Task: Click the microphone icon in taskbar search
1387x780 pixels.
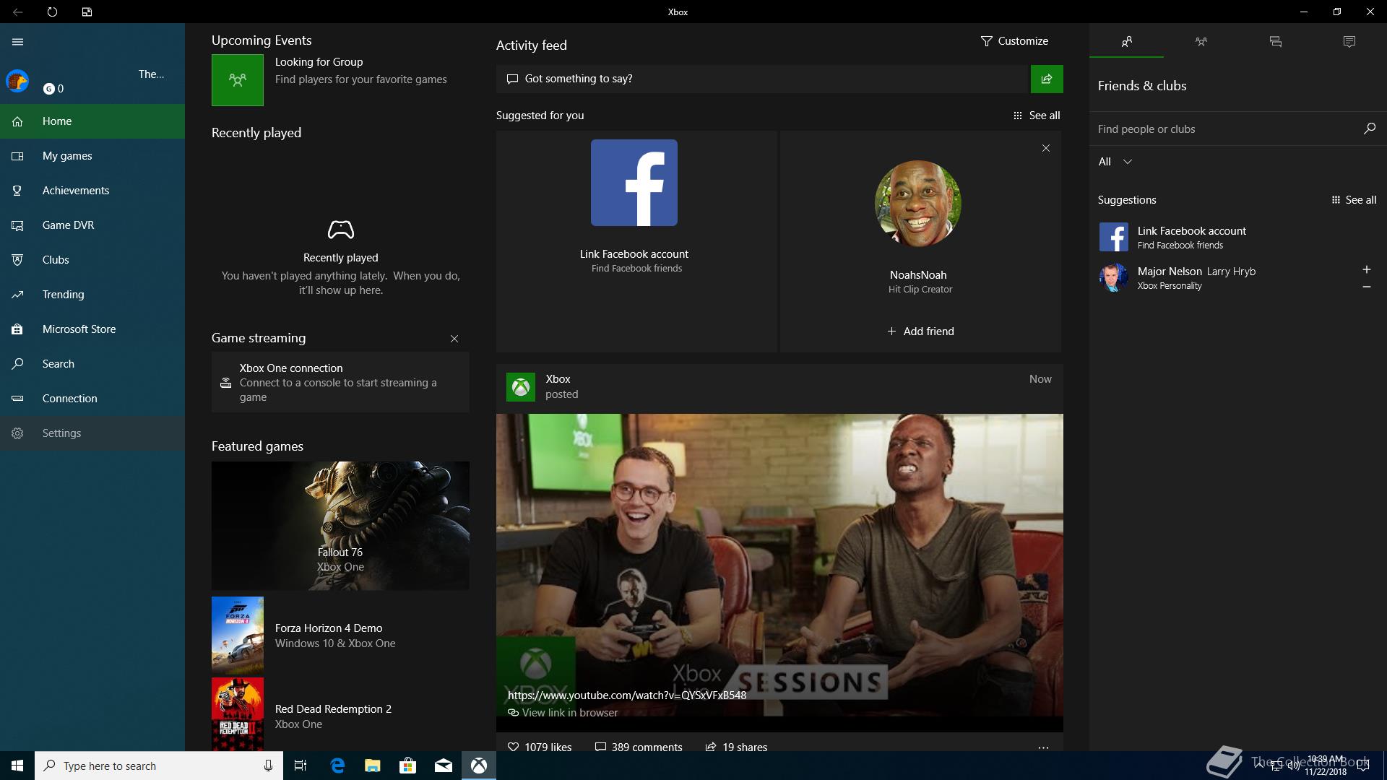Action: (268, 766)
